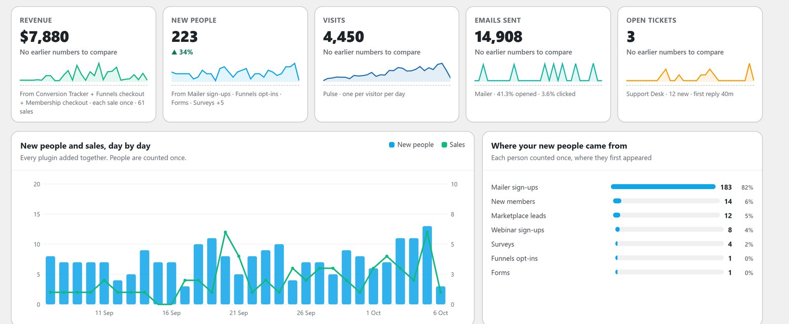789x324 pixels.
Task: Click the 82% Mailer sign-ups percentage
Action: [x=747, y=188]
